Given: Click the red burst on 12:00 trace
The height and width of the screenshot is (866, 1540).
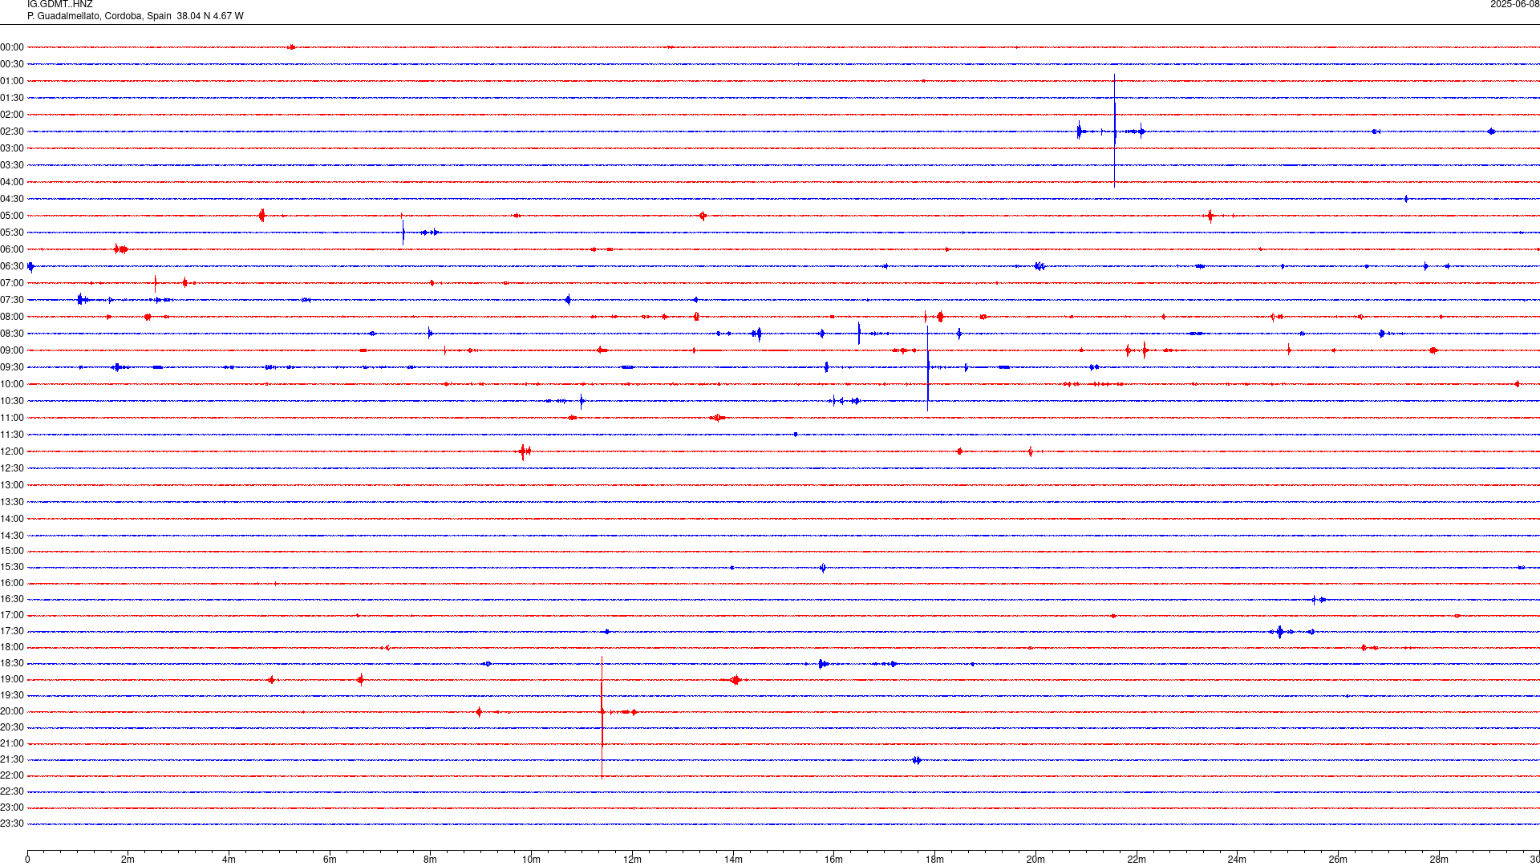Looking at the screenshot, I should pyautogui.click(x=525, y=451).
